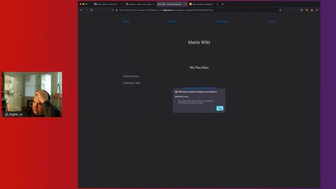Click the Published: 1983 text
Viewport: 336px width, 189px height.
(132, 83)
